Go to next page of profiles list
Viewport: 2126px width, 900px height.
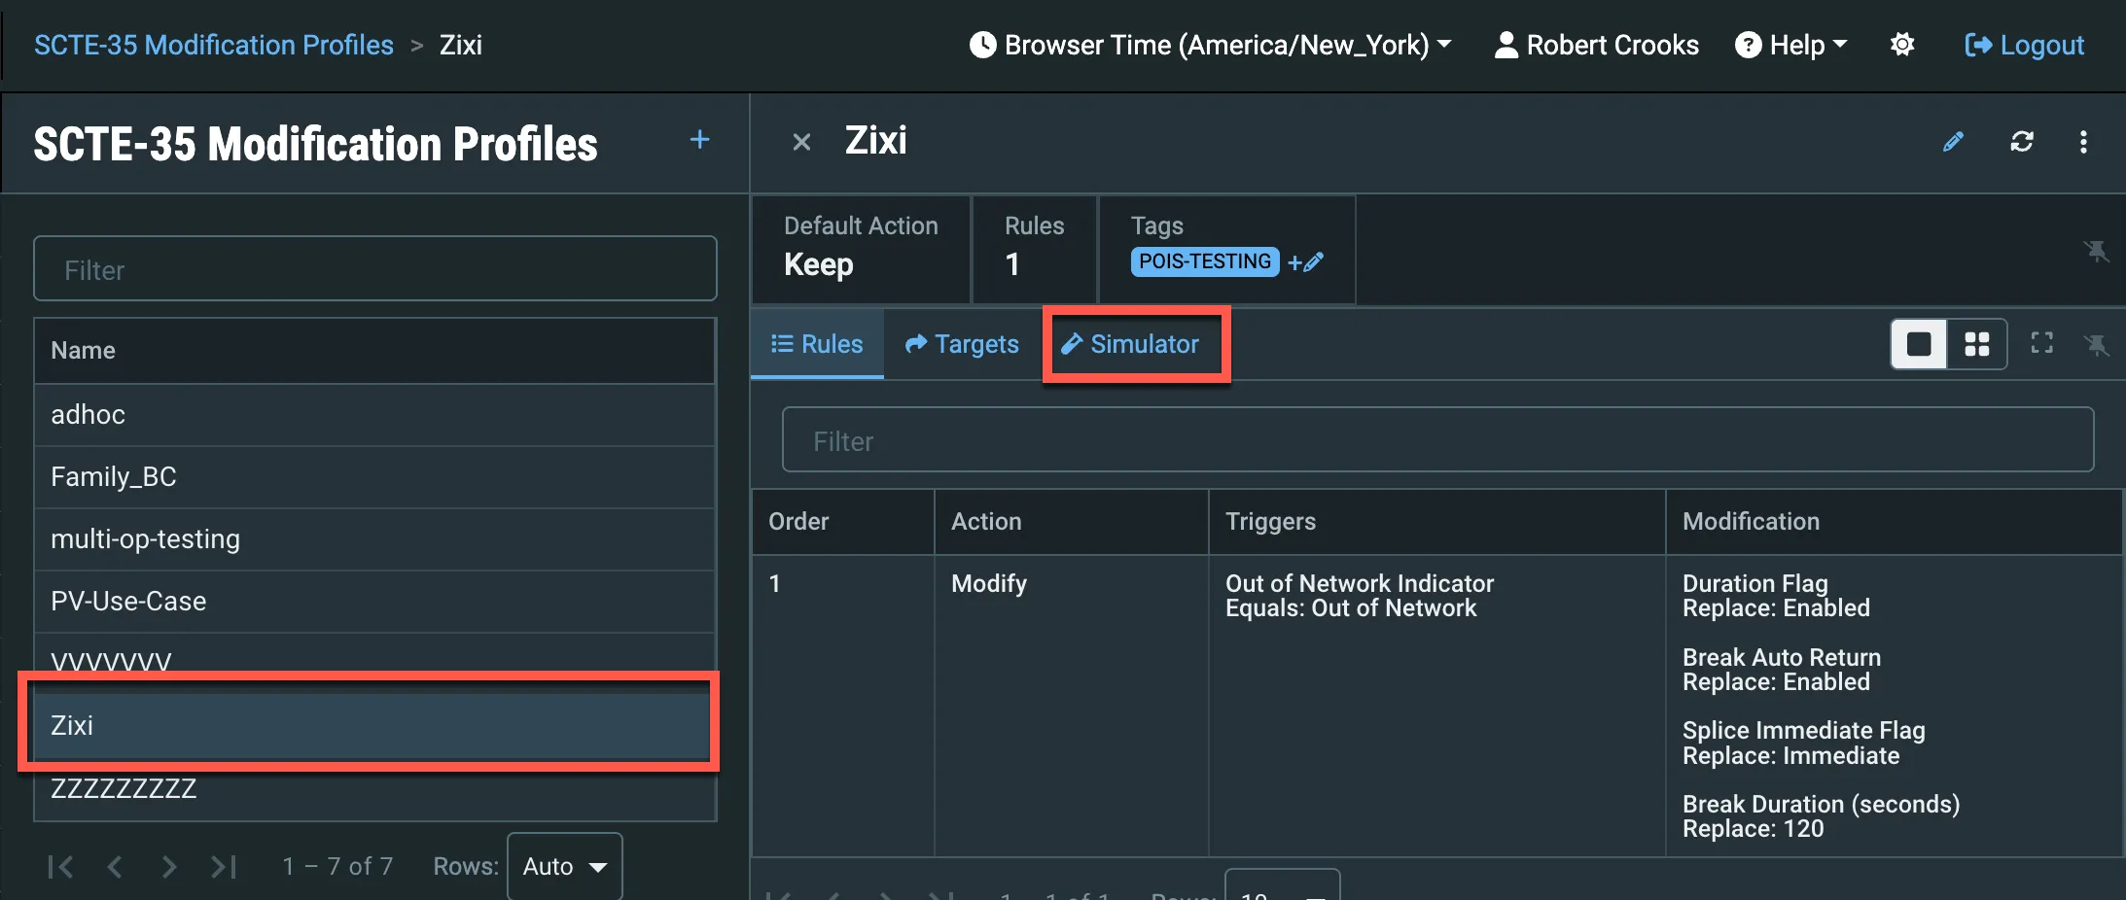169,867
